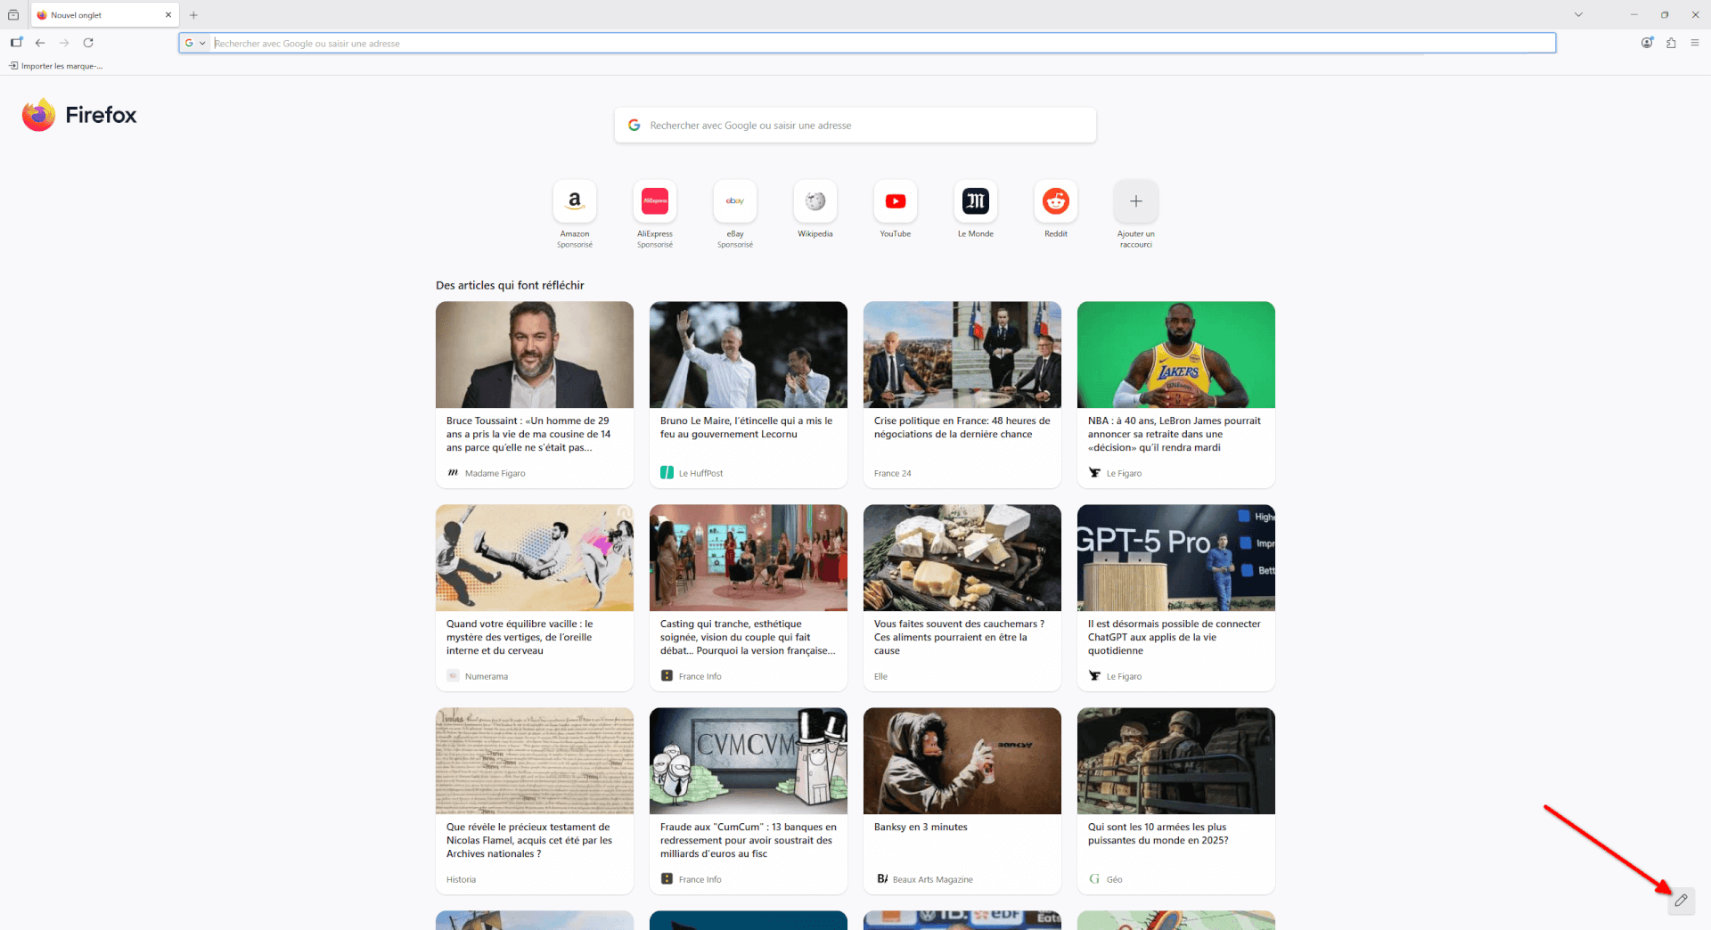Go back with the back arrow
This screenshot has width=1711, height=930.
(40, 43)
